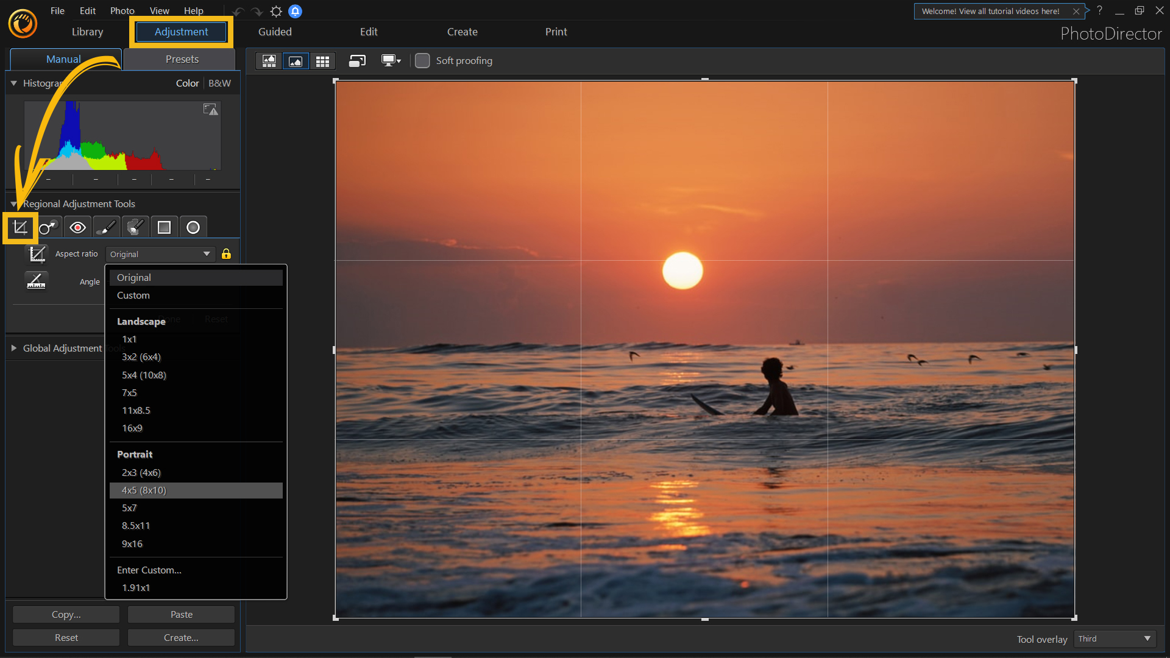
Task: Select the 1.91x1 custom ratio
Action: 196,588
